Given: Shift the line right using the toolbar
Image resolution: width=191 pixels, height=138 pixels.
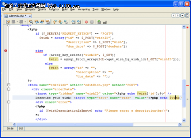Looking at the screenshot, I should click(x=79, y=22).
